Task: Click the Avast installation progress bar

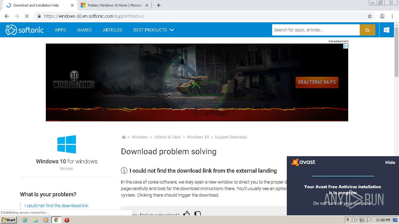Action: (343, 176)
